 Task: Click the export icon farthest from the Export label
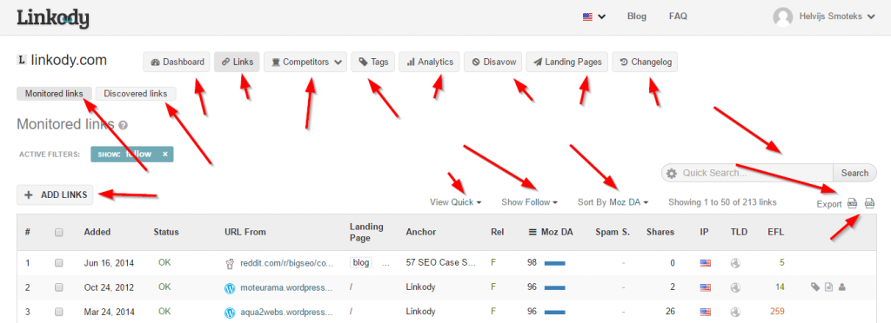click(x=869, y=203)
